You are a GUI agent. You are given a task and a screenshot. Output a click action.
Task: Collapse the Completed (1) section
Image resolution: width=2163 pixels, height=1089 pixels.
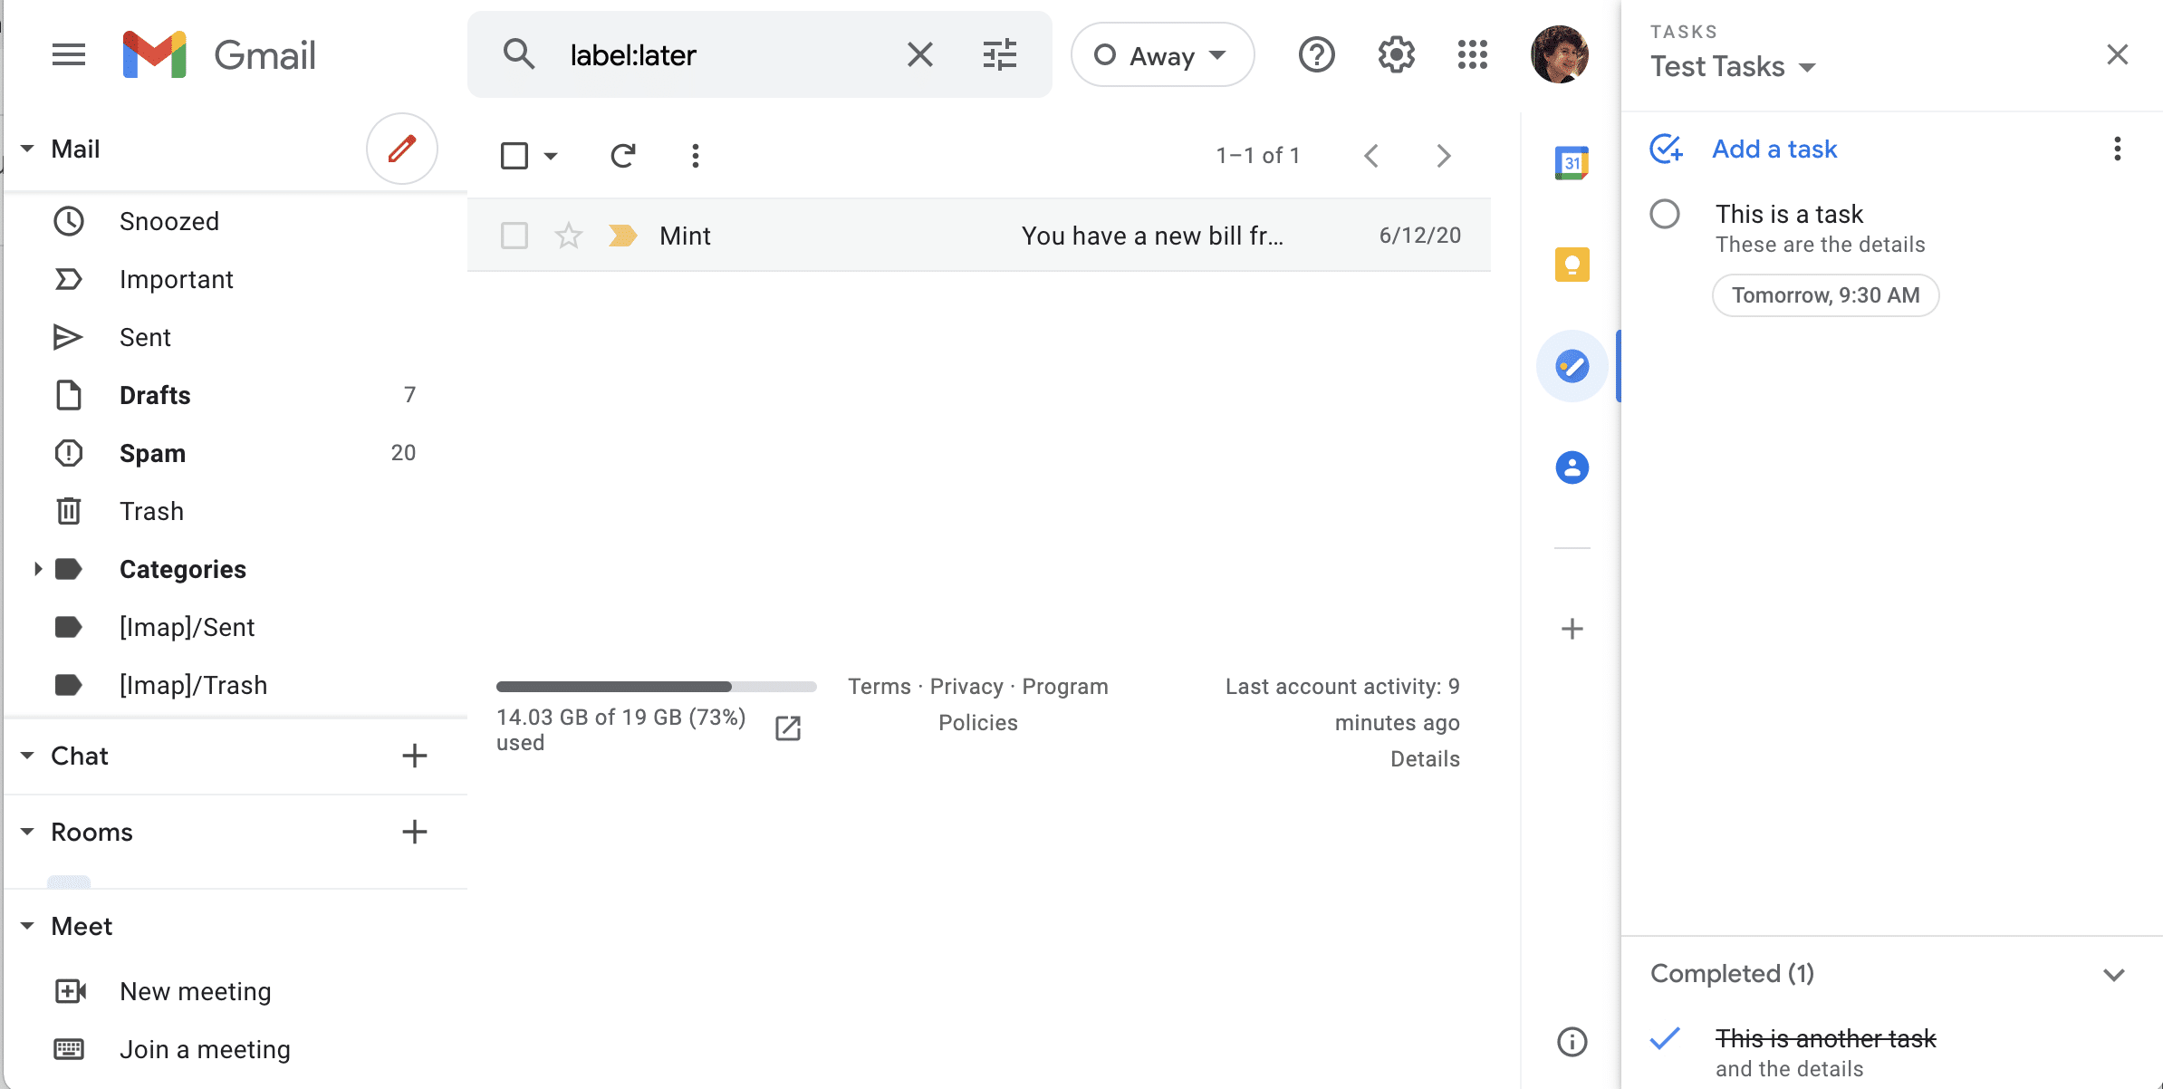point(2113,975)
